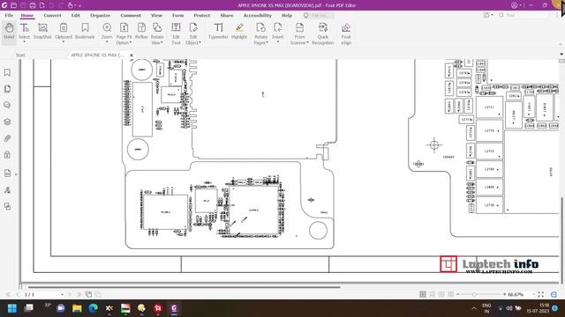Image resolution: width=565 pixels, height=317 pixels.
Task: Click the horizontal scrollbar
Action: click(184, 287)
